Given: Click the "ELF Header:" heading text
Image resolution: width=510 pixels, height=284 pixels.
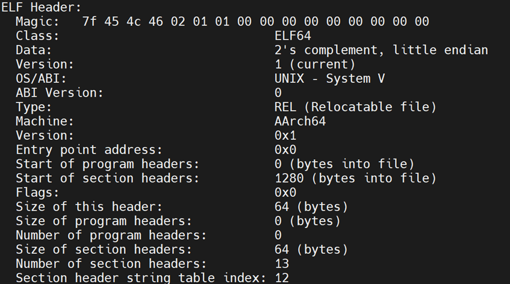Looking at the screenshot, I should click(41, 7).
